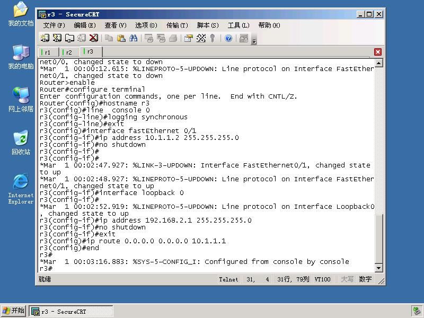Click the terminal scrollbar thumb
The height and width of the screenshot is (318, 424).
tap(378, 239)
